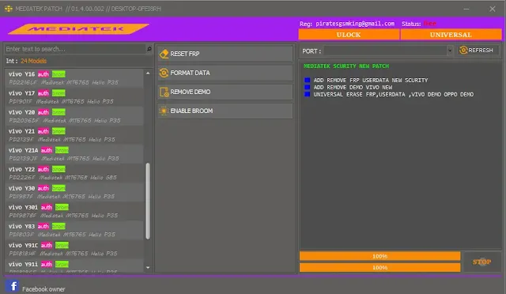The height and width of the screenshot is (294, 506).
Task: Click the registered email address text
Action: tap(355, 24)
